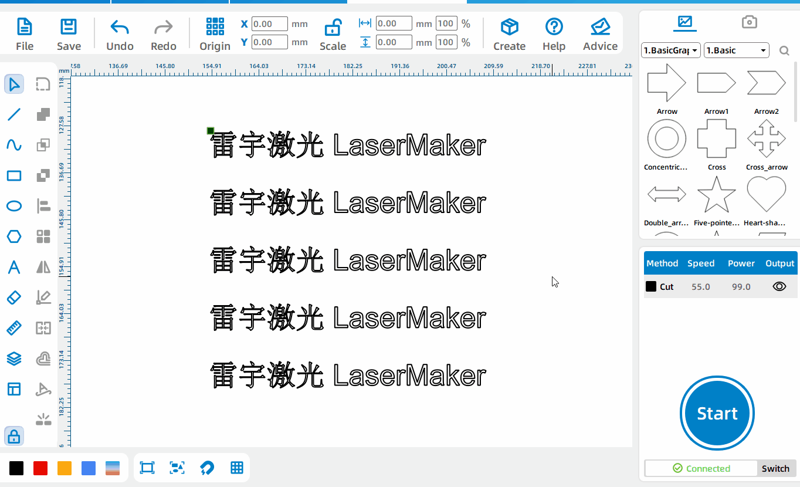Click the Create icon in toolbar
The width and height of the screenshot is (800, 487).
coord(509,34)
